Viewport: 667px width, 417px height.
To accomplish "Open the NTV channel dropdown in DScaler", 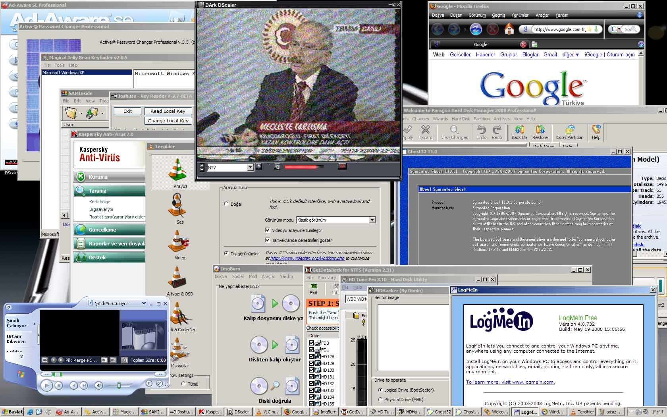I will click(x=250, y=168).
